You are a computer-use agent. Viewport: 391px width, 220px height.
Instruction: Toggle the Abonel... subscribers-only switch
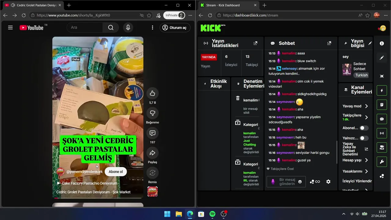[364, 128]
